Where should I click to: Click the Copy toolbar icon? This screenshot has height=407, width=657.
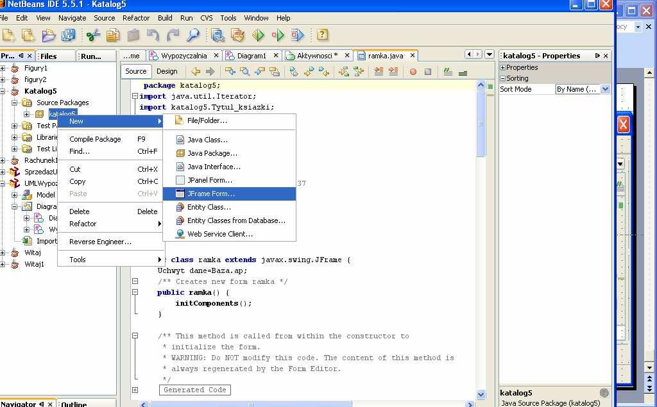tap(113, 36)
